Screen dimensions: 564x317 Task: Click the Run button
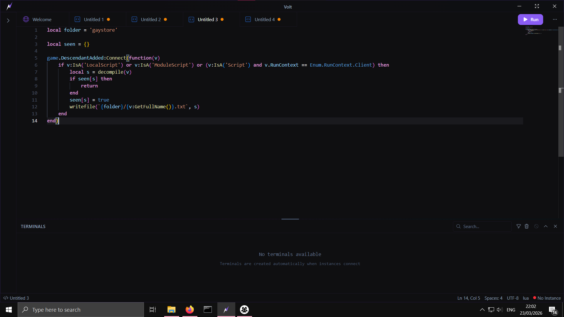point(530,20)
